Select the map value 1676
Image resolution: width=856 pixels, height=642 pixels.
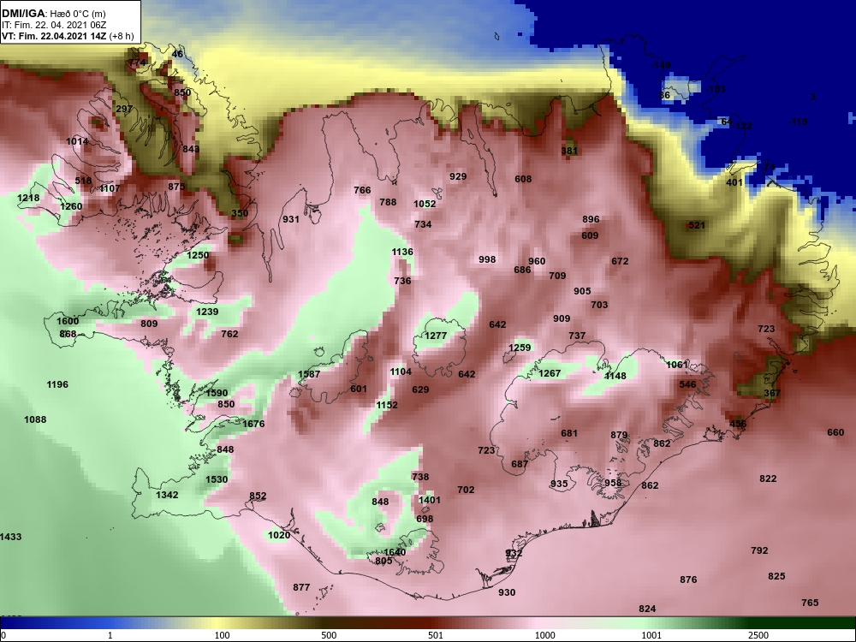(253, 424)
